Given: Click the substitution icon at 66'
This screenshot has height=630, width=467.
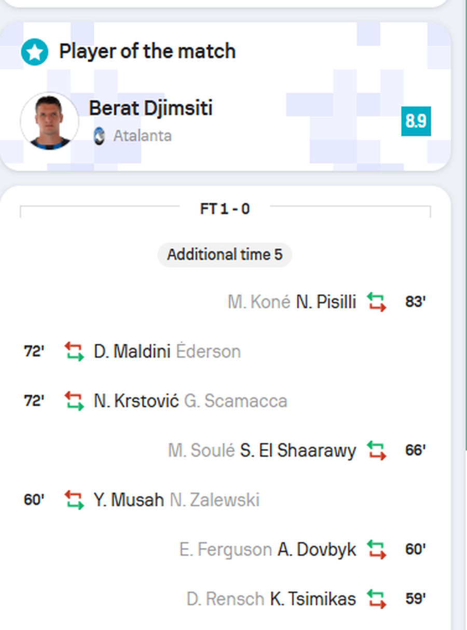Looking at the screenshot, I should [x=377, y=450].
